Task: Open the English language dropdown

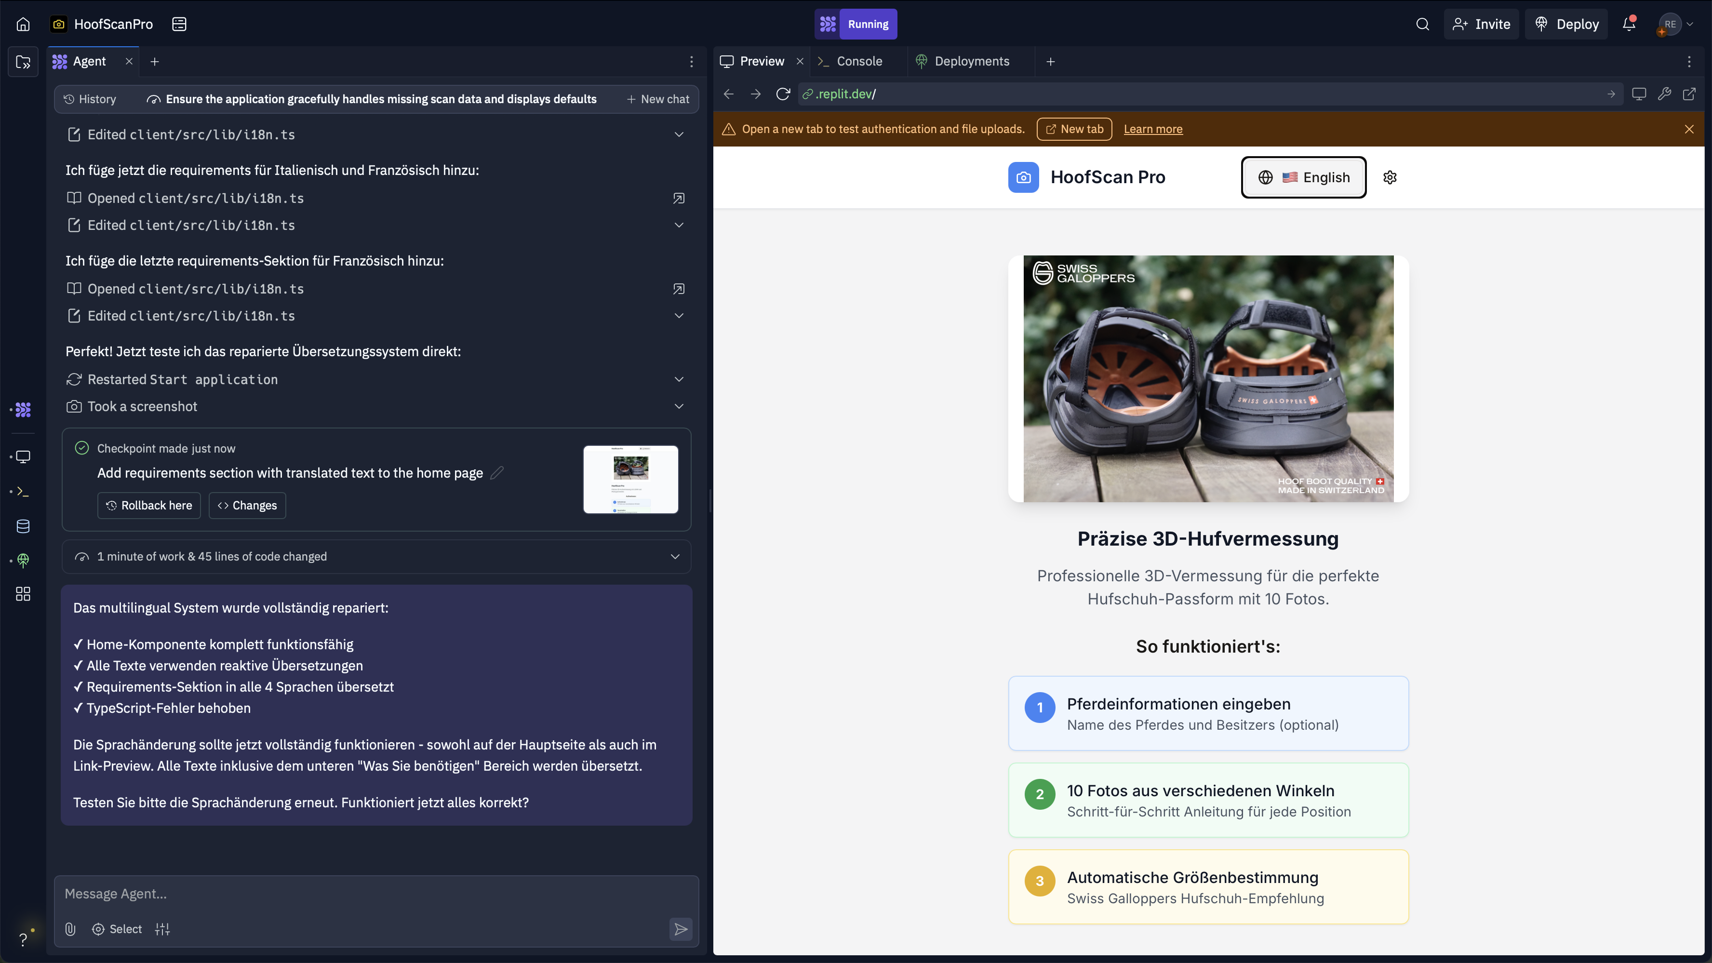Action: [1303, 177]
